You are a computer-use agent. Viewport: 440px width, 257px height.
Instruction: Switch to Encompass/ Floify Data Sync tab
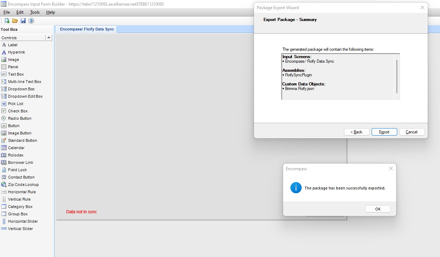tap(87, 29)
